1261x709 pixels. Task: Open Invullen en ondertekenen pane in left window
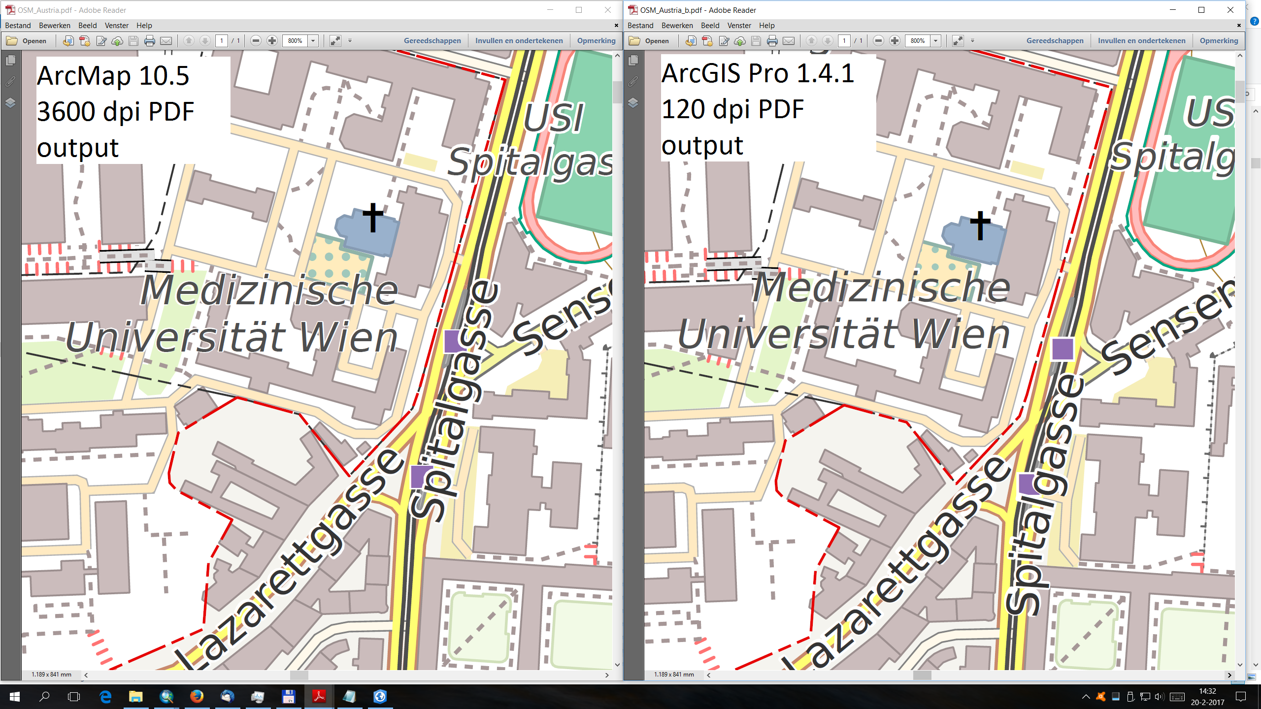click(x=519, y=41)
